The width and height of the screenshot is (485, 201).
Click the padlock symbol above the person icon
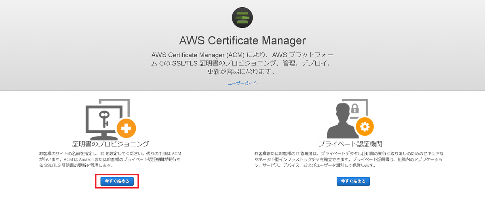click(355, 108)
